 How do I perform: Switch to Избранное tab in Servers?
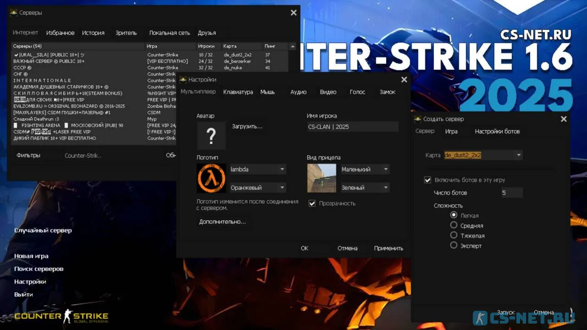[60, 33]
